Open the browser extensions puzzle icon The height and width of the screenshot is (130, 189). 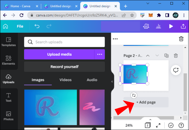click(x=159, y=15)
